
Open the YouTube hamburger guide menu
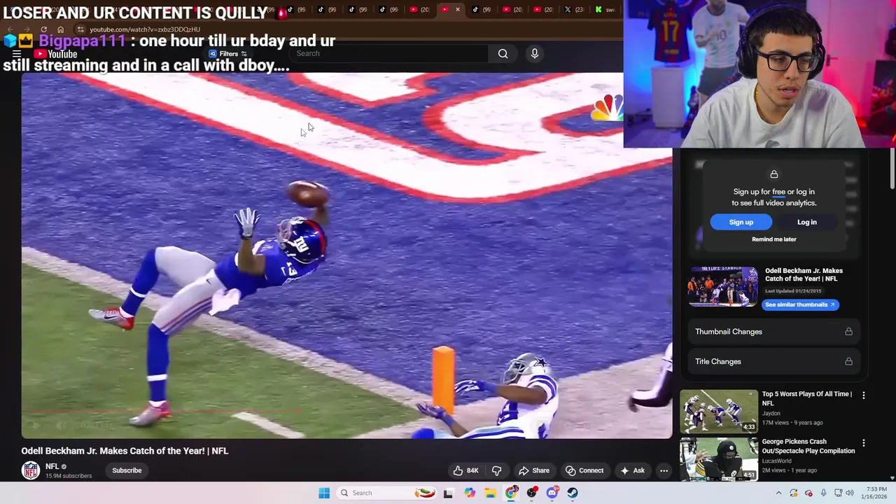[17, 54]
